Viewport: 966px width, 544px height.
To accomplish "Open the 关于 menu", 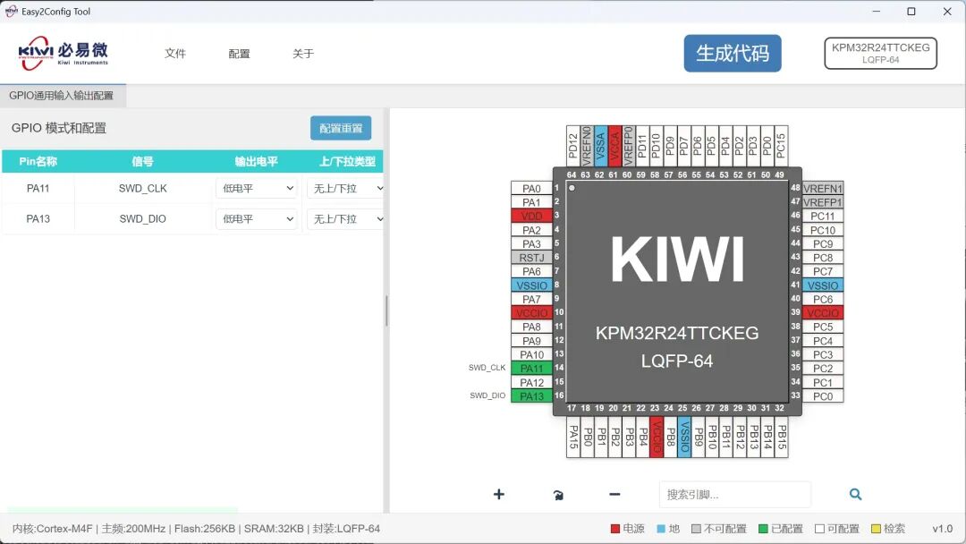I will 303,54.
